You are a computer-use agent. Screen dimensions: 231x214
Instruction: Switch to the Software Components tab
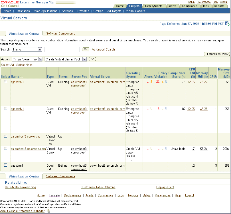click(x=60, y=33)
